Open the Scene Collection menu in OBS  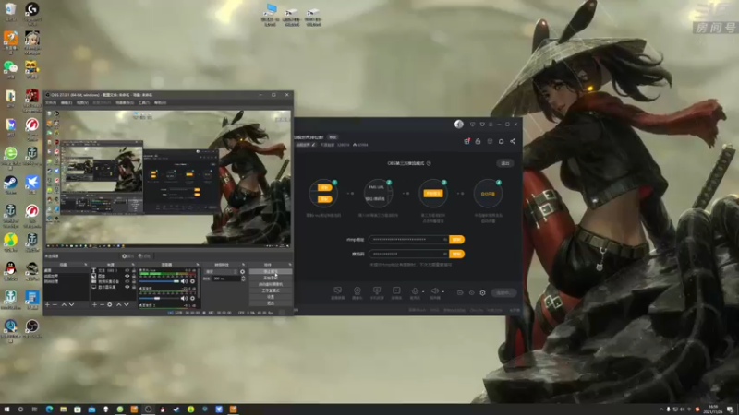125,102
